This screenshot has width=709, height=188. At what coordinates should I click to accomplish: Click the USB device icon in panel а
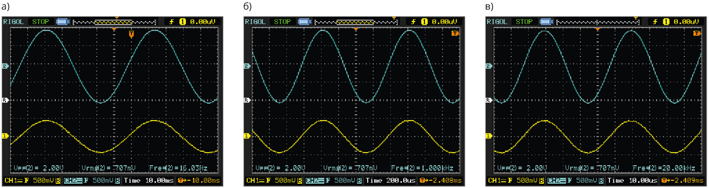pyautogui.click(x=63, y=22)
